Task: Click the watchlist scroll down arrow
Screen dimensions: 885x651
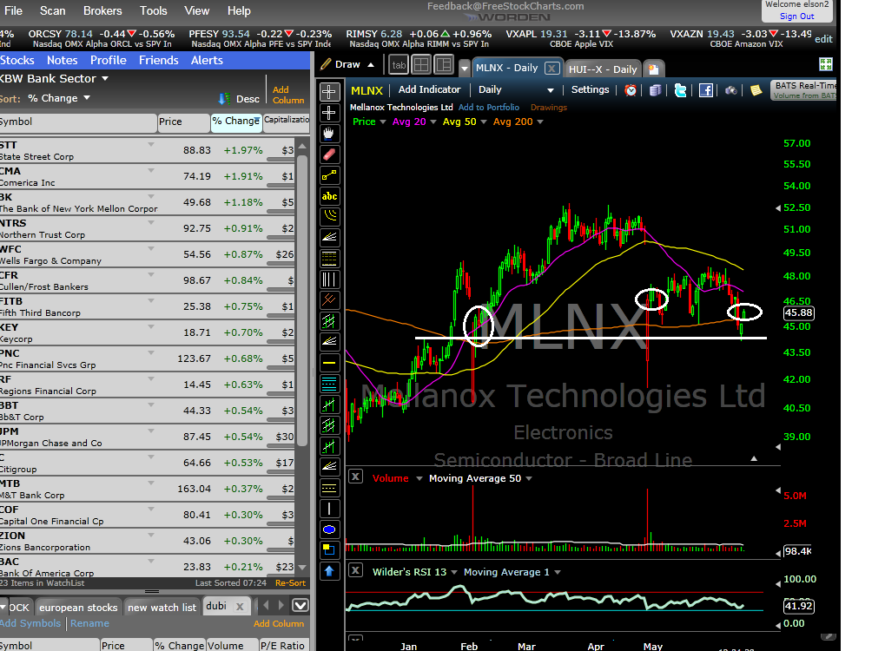Action: [x=302, y=568]
